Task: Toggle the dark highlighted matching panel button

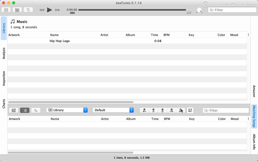Action: click(x=25, y=110)
